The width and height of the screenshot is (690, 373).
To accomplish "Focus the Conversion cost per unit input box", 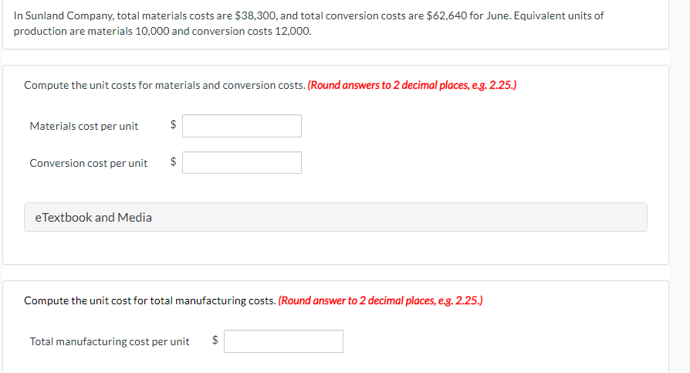I will 242,163.
